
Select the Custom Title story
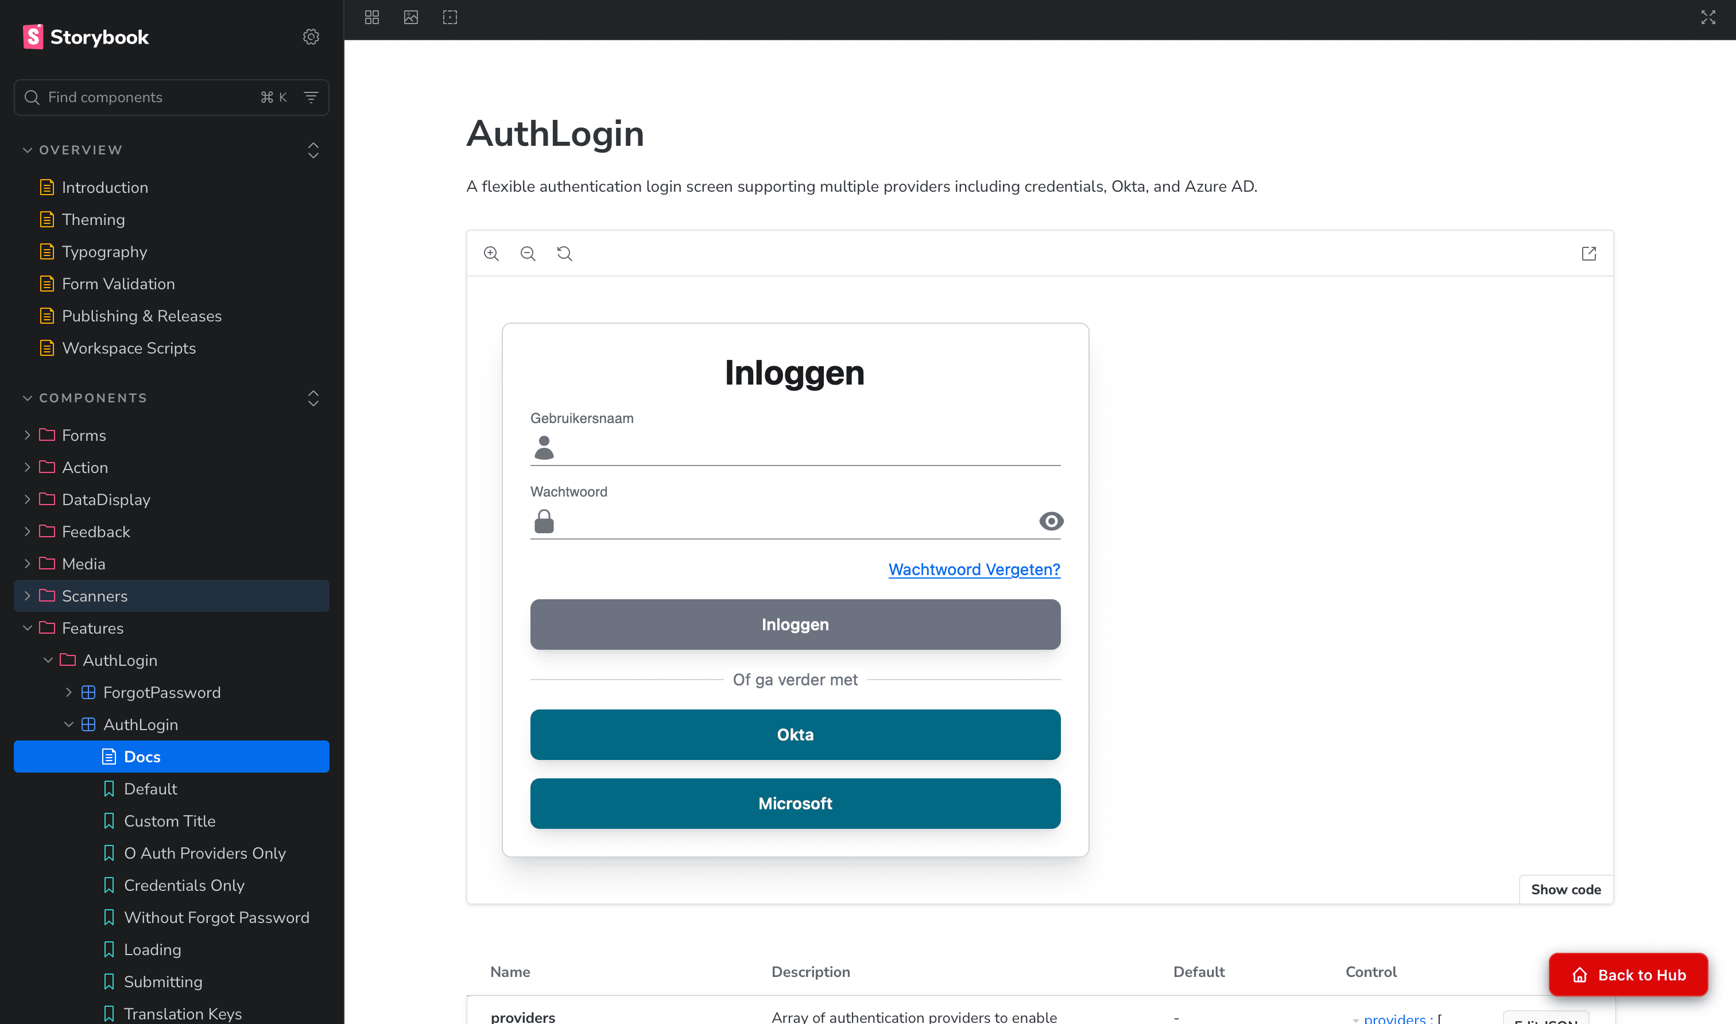pyautogui.click(x=171, y=821)
